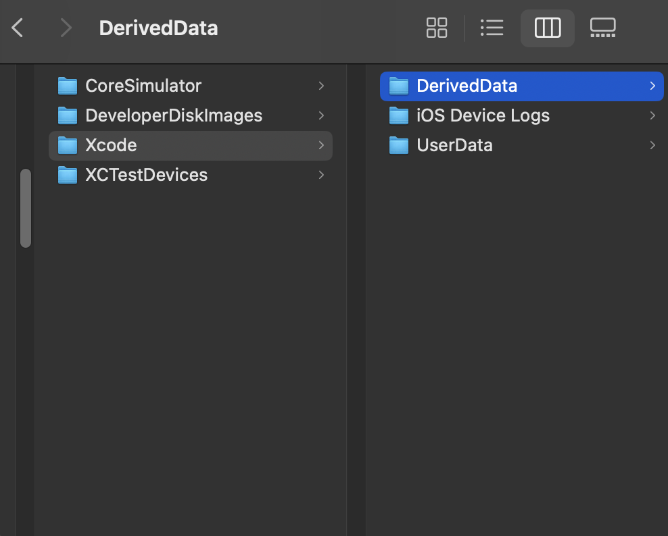Click the chevron beside Xcode
The image size is (668, 536).
click(321, 146)
